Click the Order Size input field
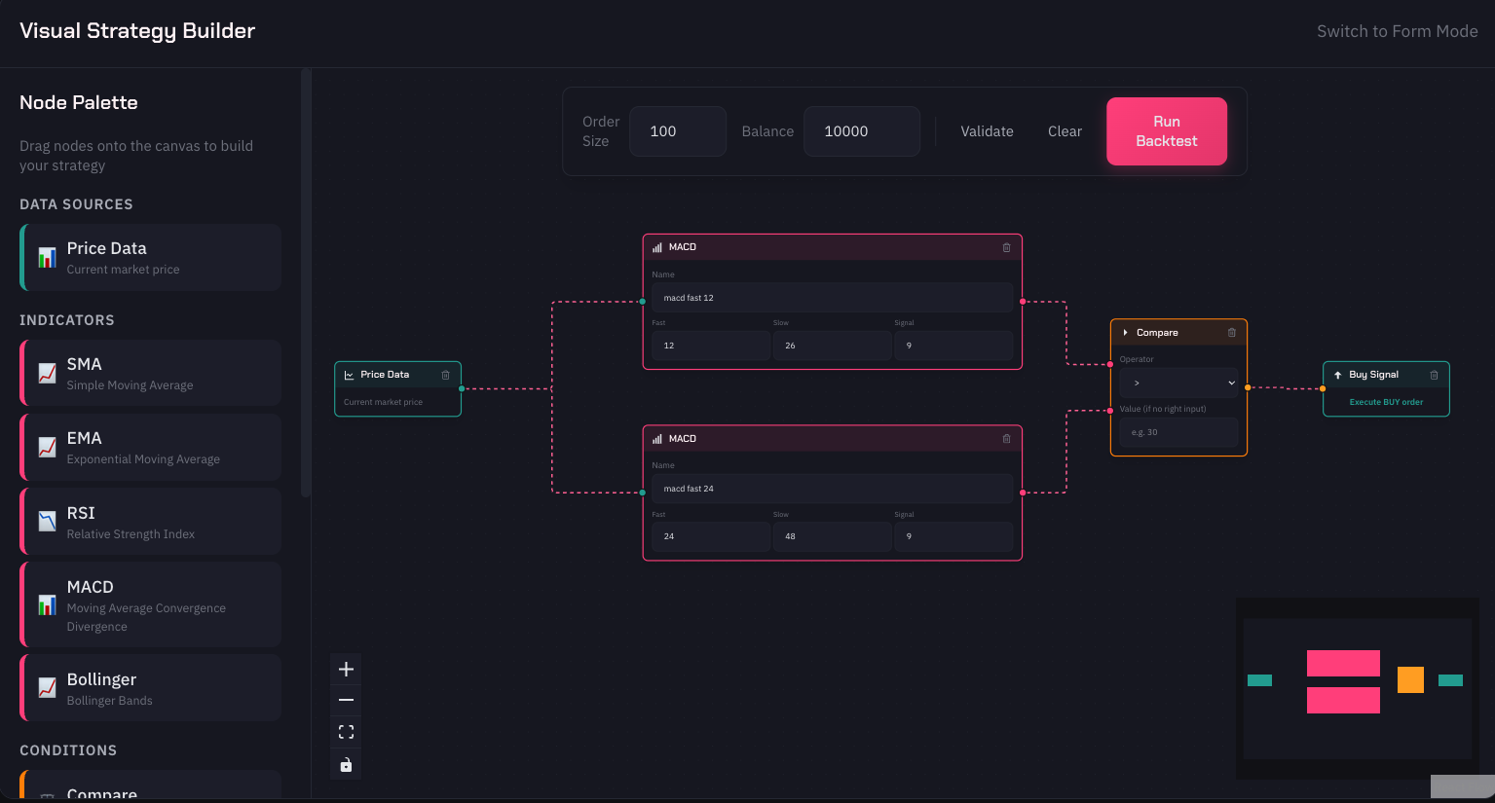 677,131
